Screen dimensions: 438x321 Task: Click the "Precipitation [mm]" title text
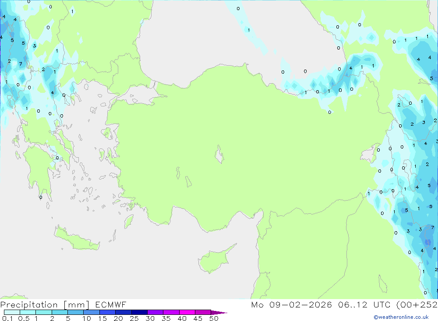pyautogui.click(x=45, y=305)
